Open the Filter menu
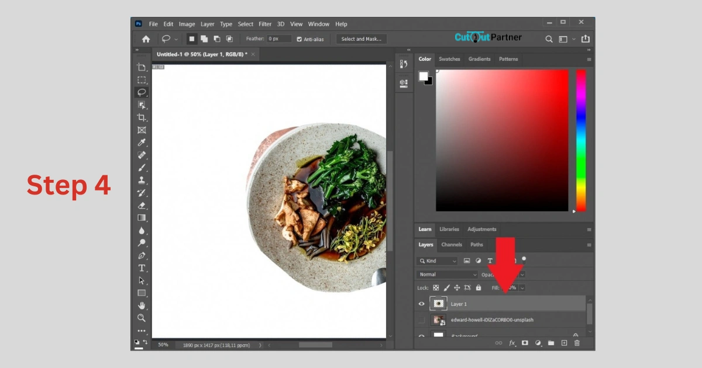Screen dimensions: 702x368 point(265,24)
